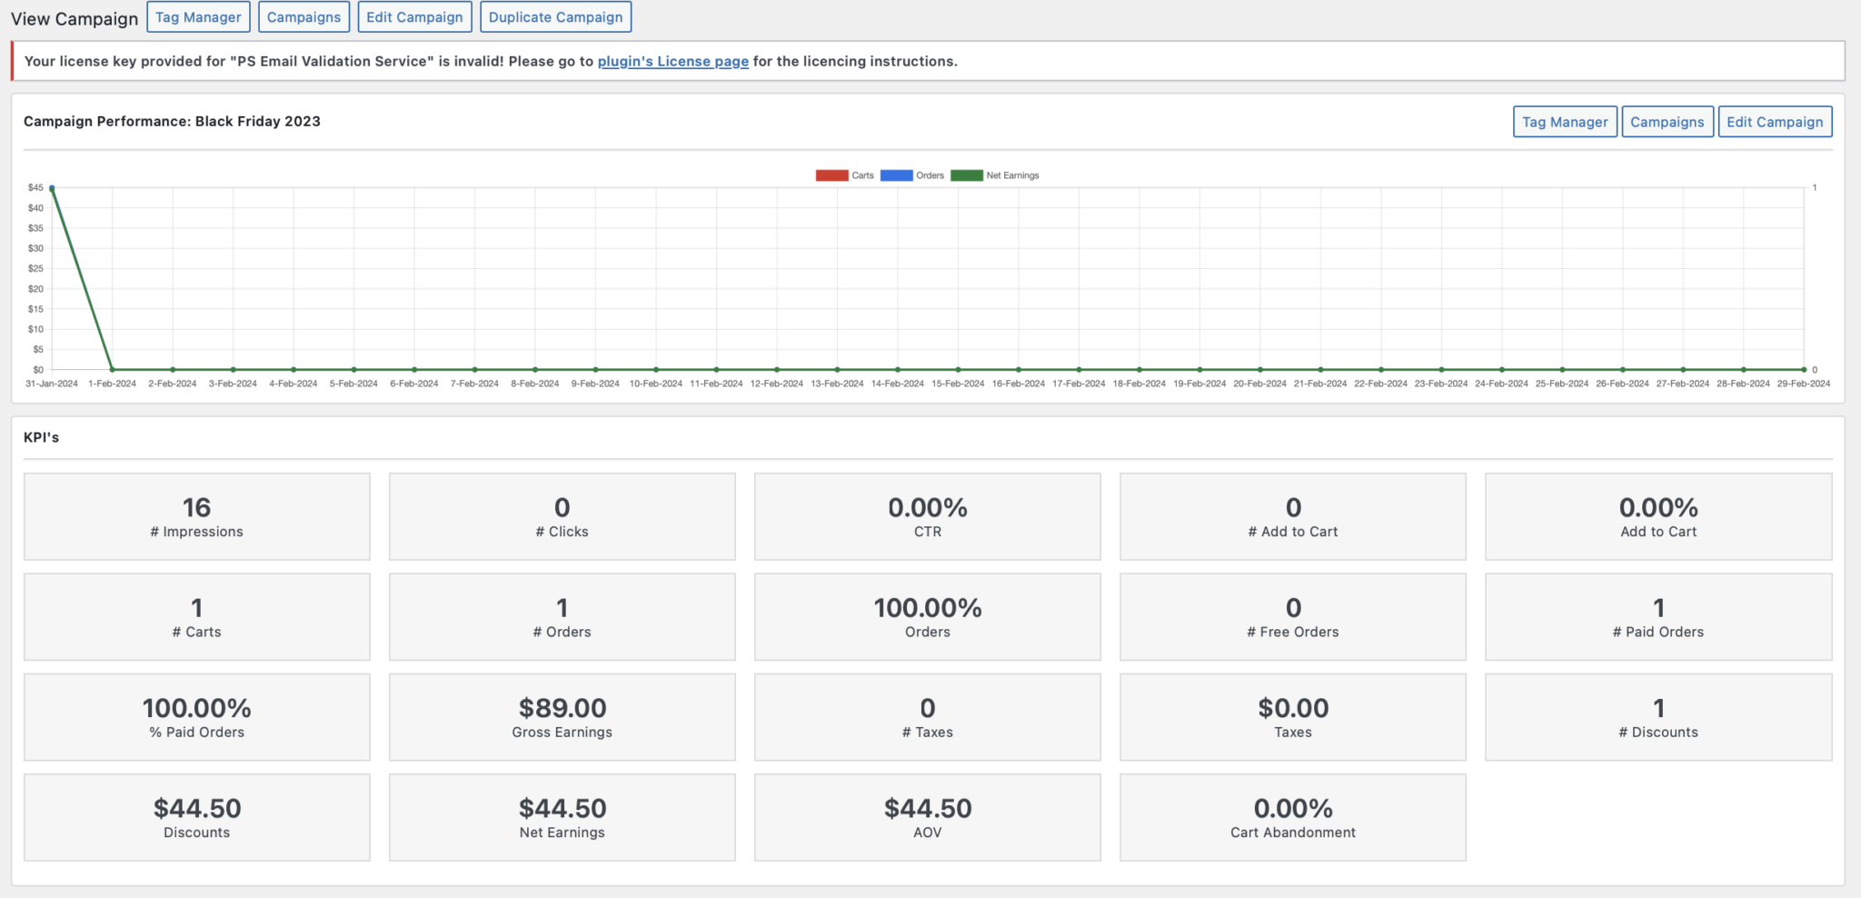The width and height of the screenshot is (1861, 898).
Task: Select the 29-Feb-2024 data point on the chart
Action: pos(1805,370)
